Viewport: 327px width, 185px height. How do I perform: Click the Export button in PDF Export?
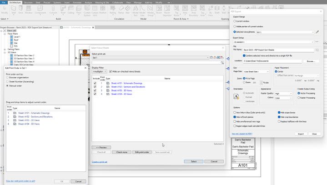coord(301,134)
